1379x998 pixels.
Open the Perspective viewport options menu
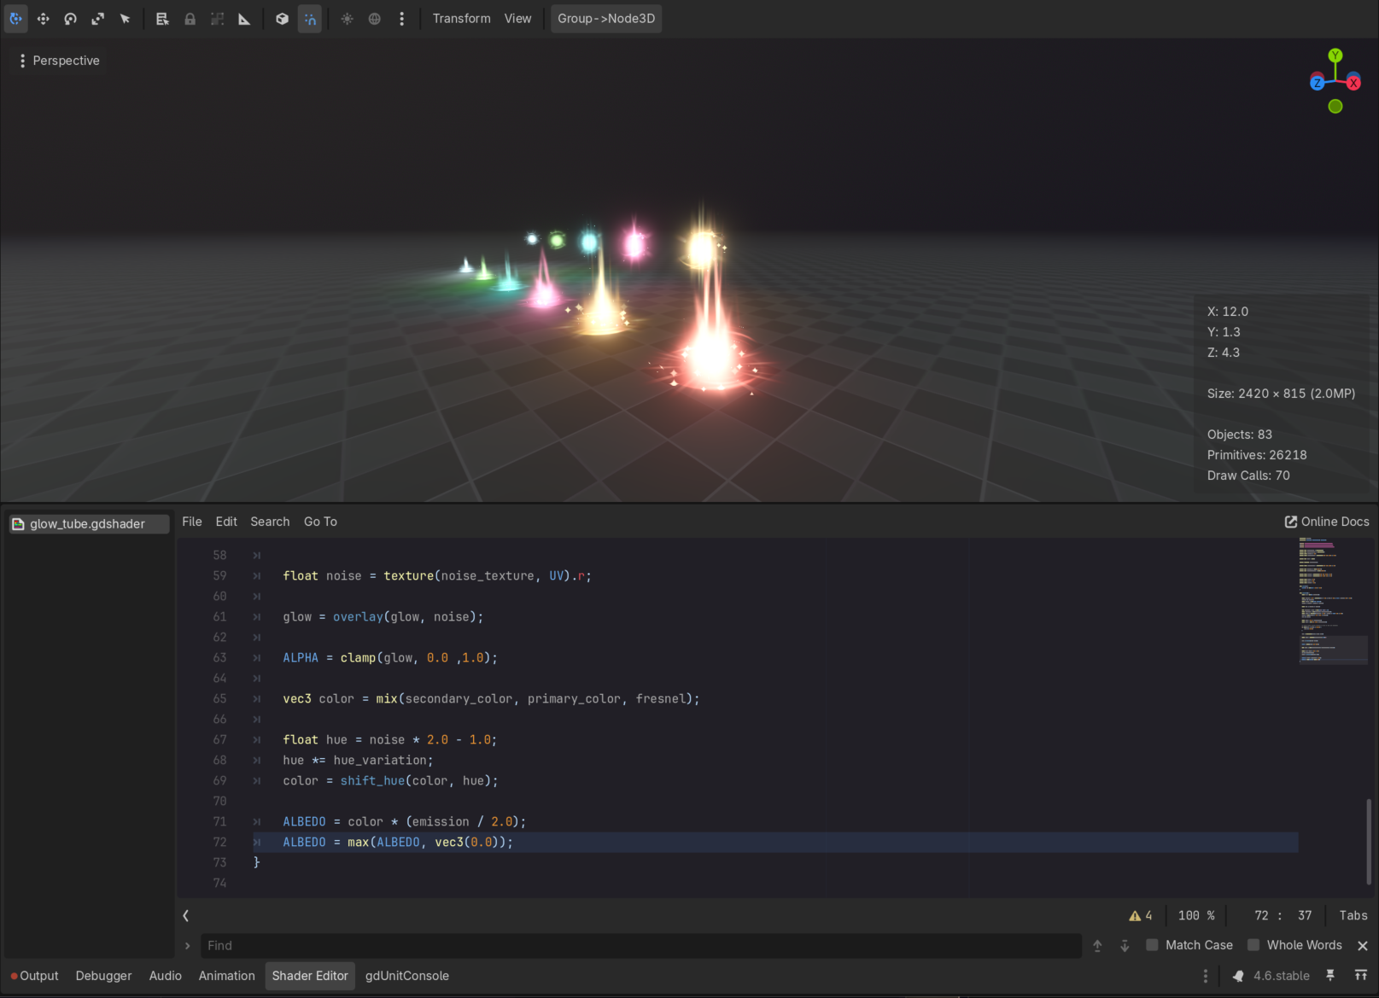[59, 61]
